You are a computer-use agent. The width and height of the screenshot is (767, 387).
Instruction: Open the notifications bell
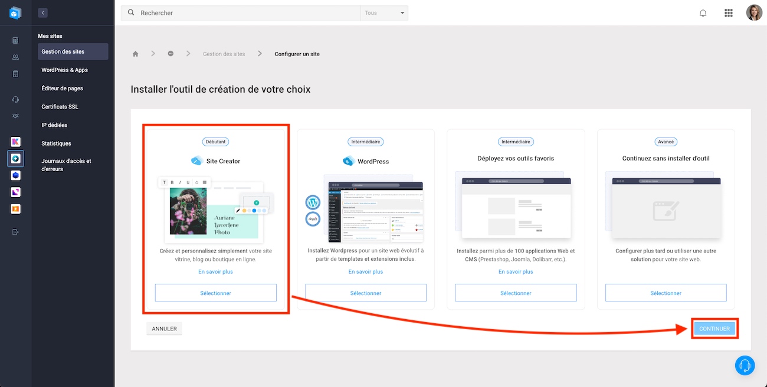coord(703,13)
